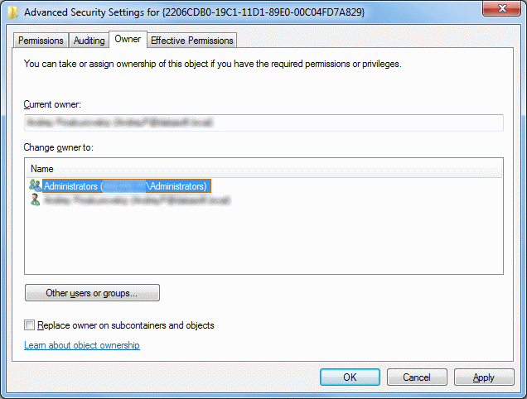Click the Name column header

[x=263, y=169]
